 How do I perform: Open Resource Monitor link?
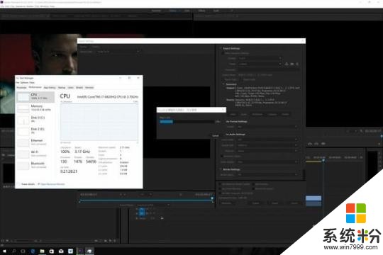pyautogui.click(x=52, y=184)
